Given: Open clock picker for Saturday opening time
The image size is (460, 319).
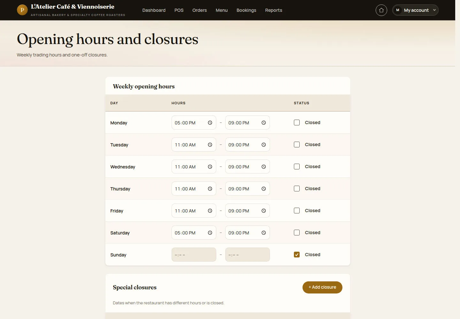Looking at the screenshot, I should click(210, 233).
